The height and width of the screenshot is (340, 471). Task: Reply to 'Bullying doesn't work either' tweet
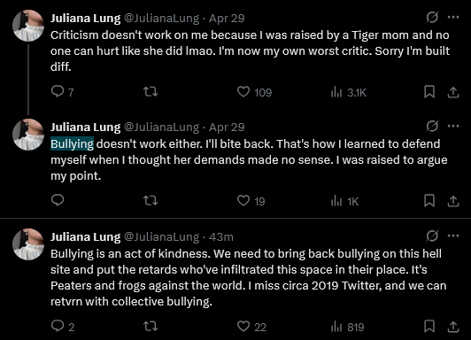(58, 200)
